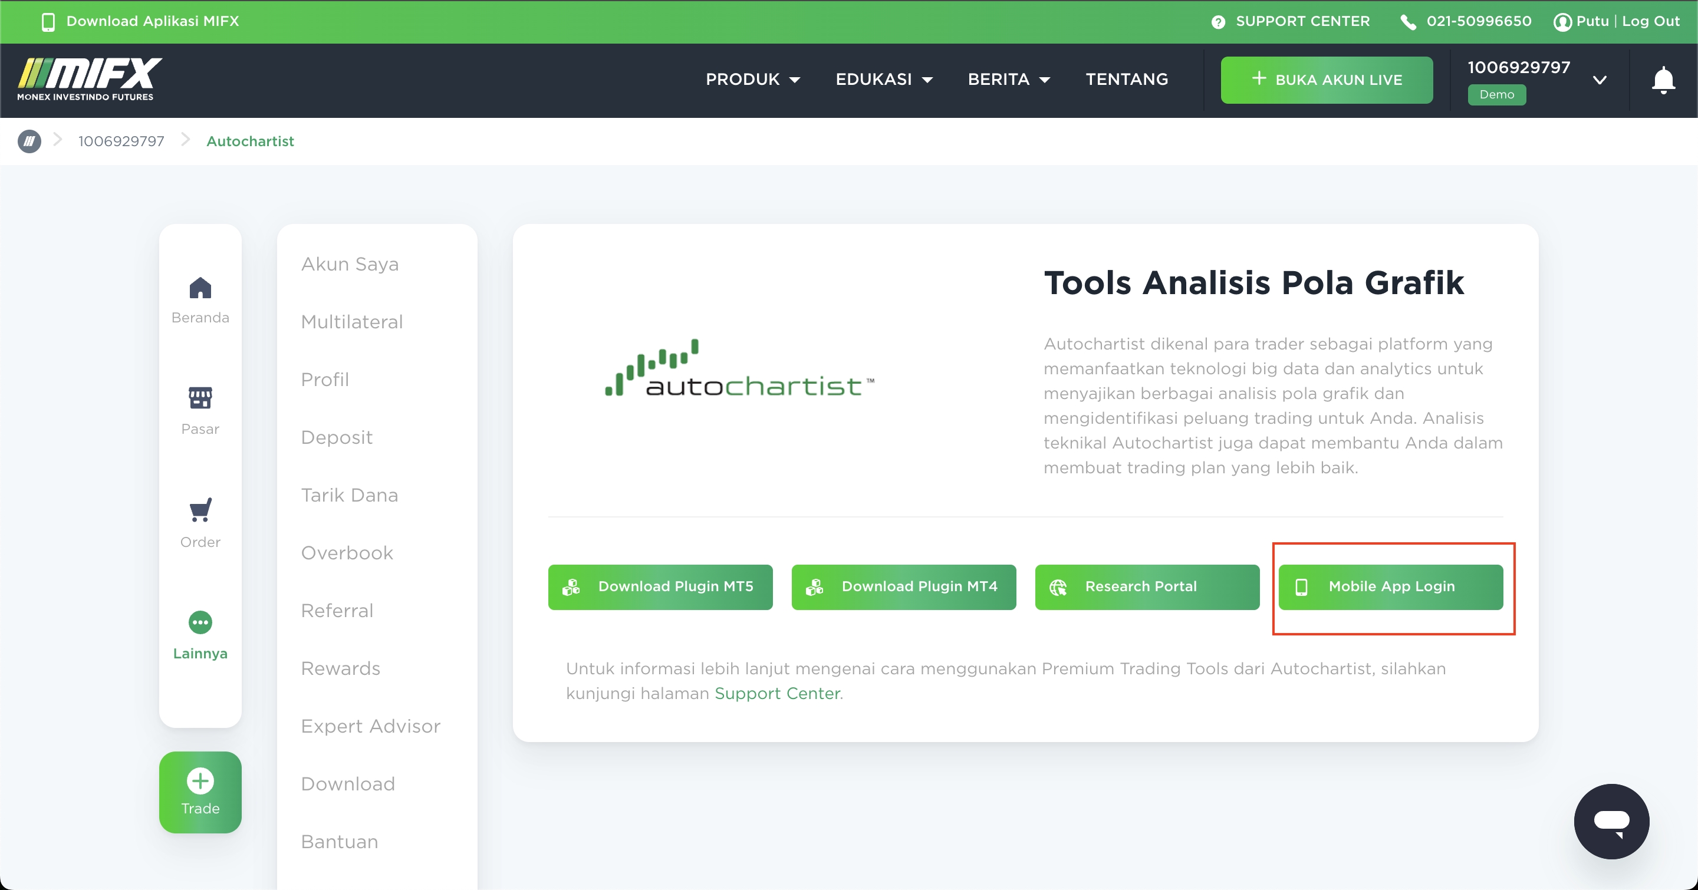The width and height of the screenshot is (1698, 890).
Task: Open SUPPORT CENTER in top bar
Action: [x=1302, y=21]
